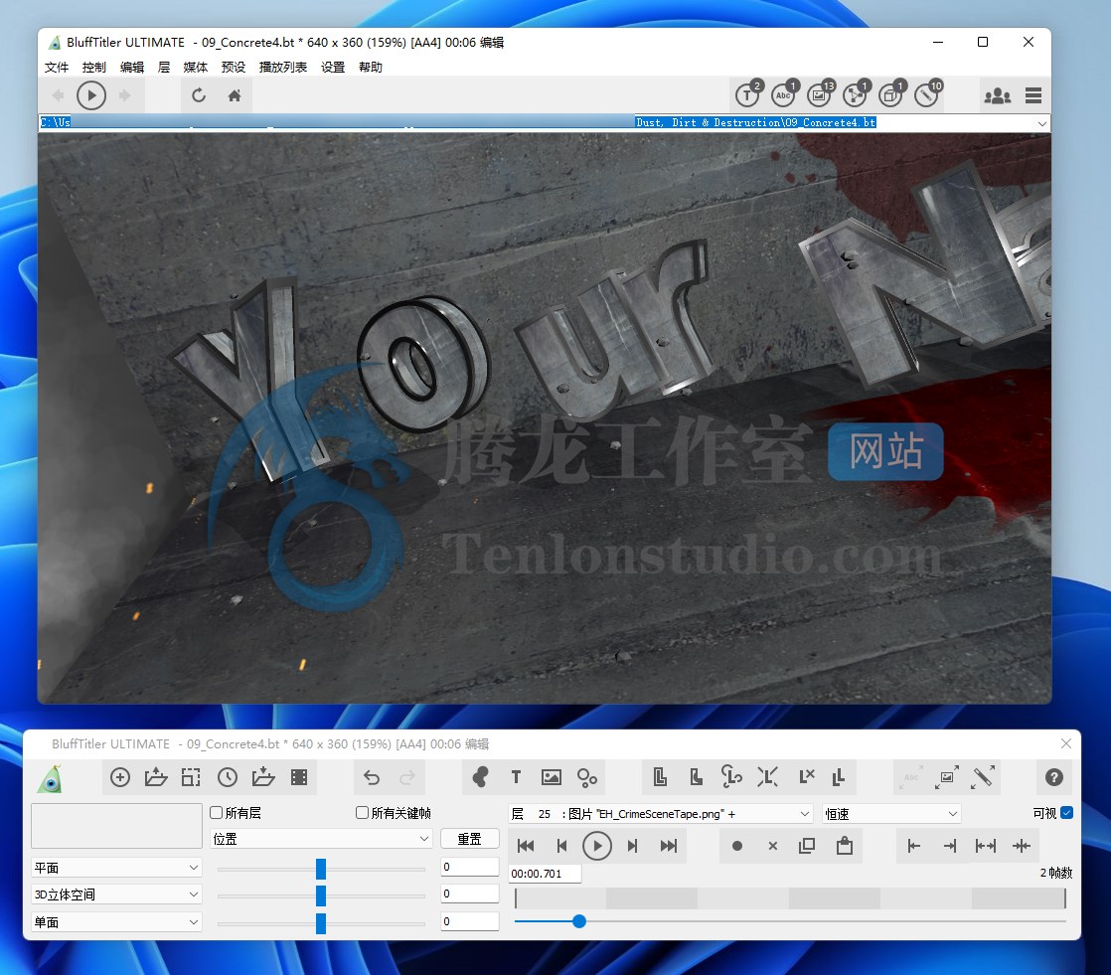Open the 播放列表 menu
The height and width of the screenshot is (975, 1111).
tap(283, 68)
